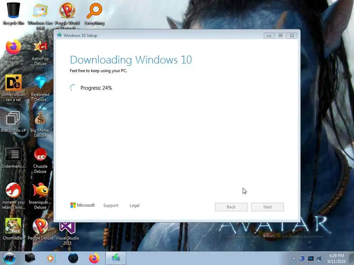The image size is (354, 265).
Task: Select the Endermanc... desktop icon
Action: [x=13, y=158]
